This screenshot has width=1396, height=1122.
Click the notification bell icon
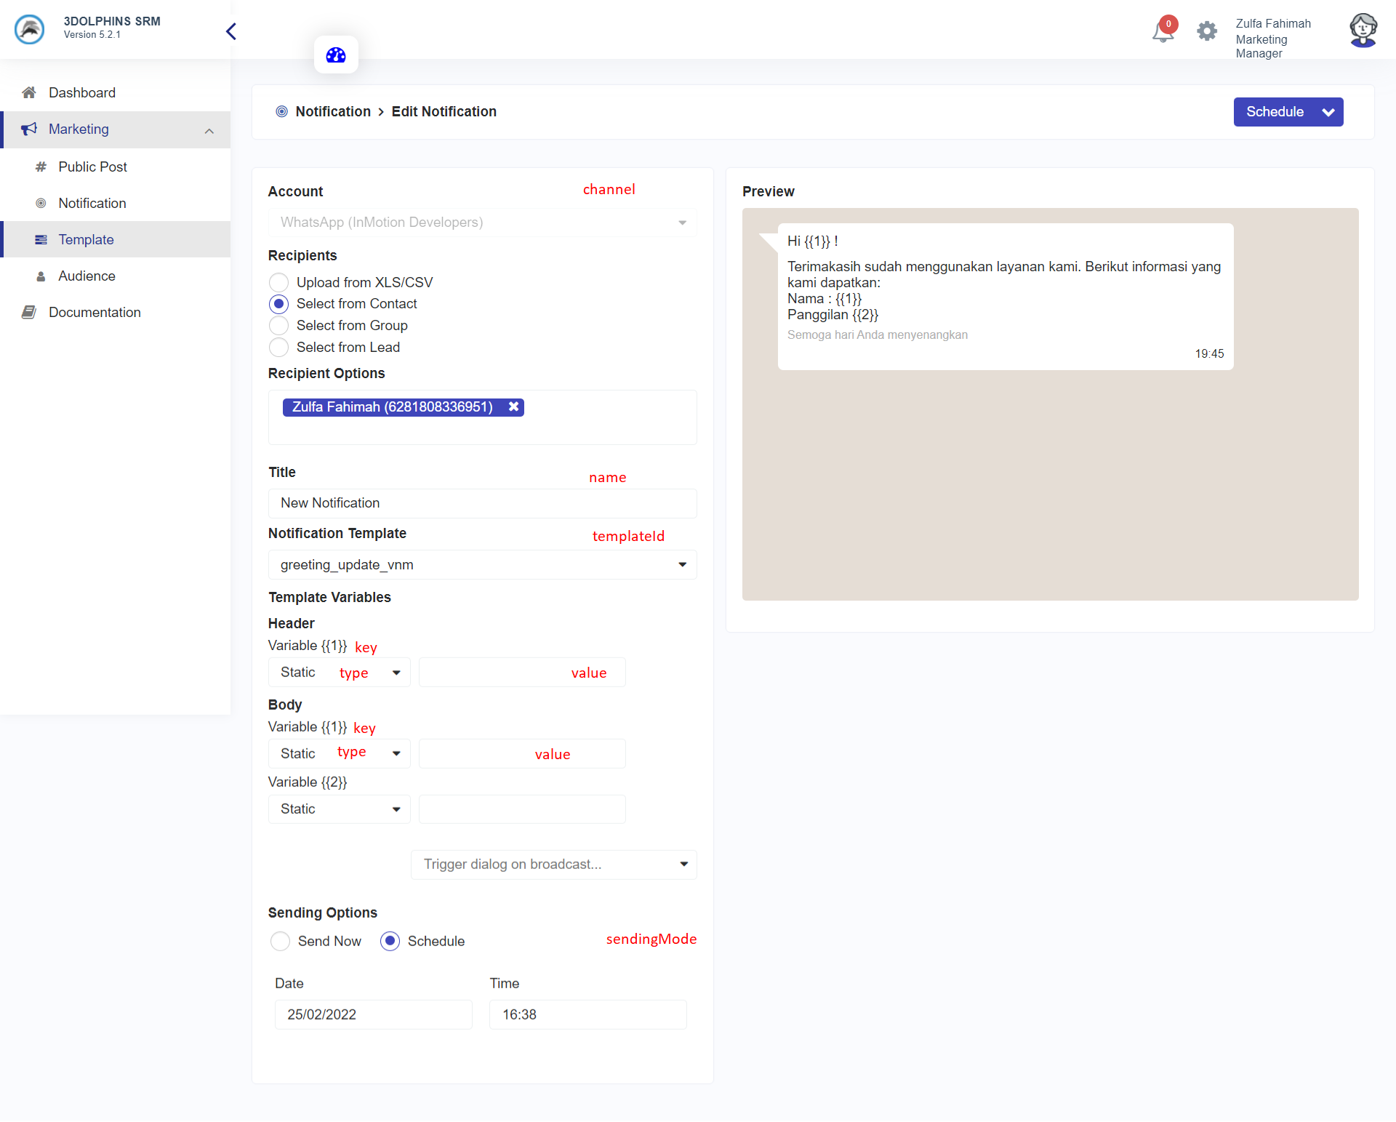pos(1163,32)
